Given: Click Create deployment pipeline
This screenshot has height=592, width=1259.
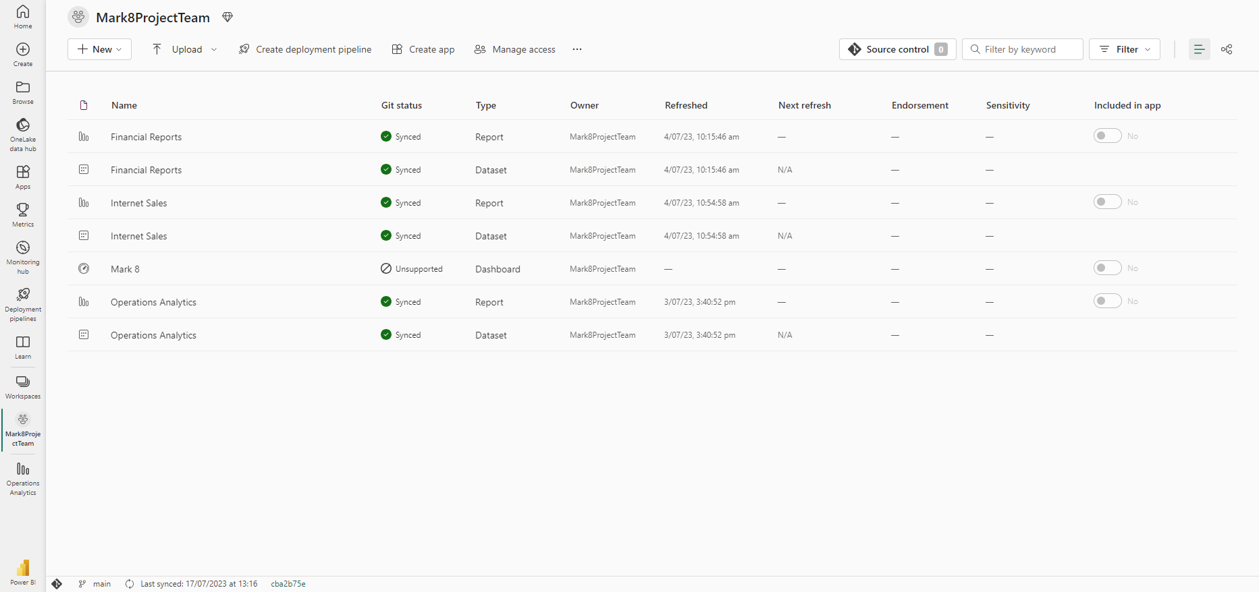Looking at the screenshot, I should (x=305, y=49).
